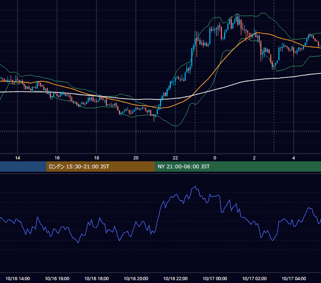Click the 22 hour label on price axis
Image resolution: width=321 pixels, height=283 pixels.
tap(175, 158)
